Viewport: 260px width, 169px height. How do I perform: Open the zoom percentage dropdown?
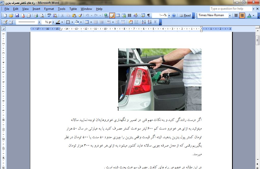click(x=169, y=15)
